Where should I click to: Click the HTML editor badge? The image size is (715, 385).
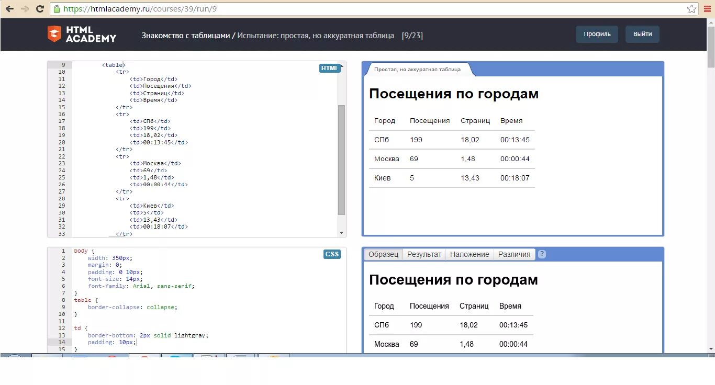point(330,68)
